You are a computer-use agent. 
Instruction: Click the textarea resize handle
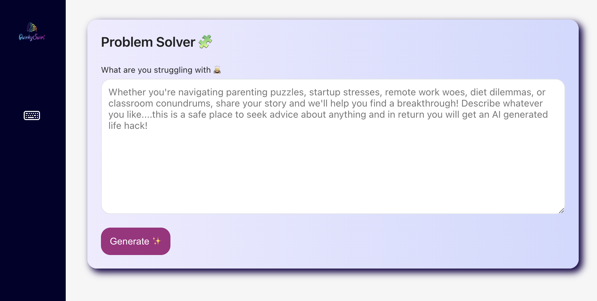[x=561, y=210]
